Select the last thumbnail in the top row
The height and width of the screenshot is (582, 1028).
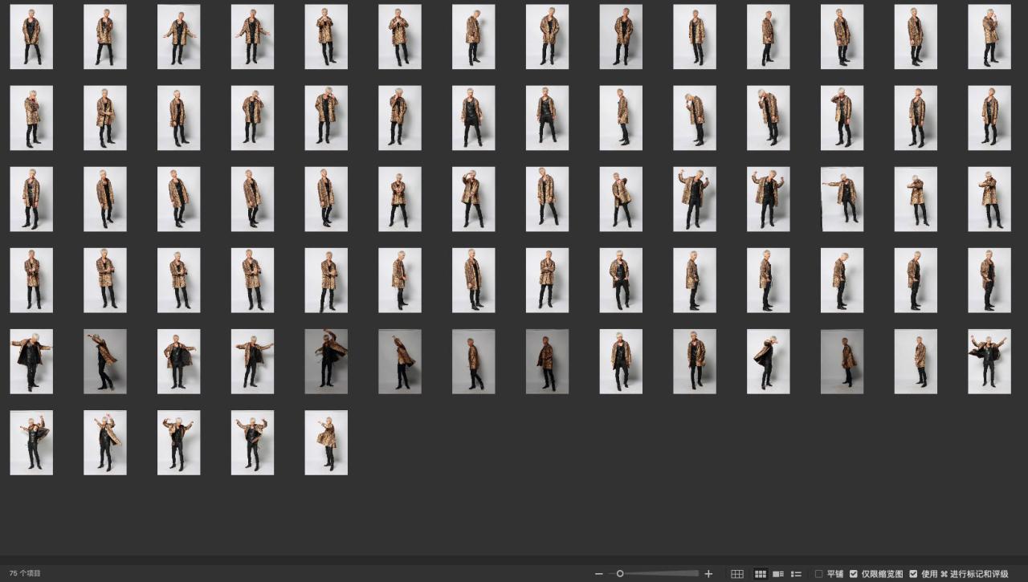click(989, 37)
